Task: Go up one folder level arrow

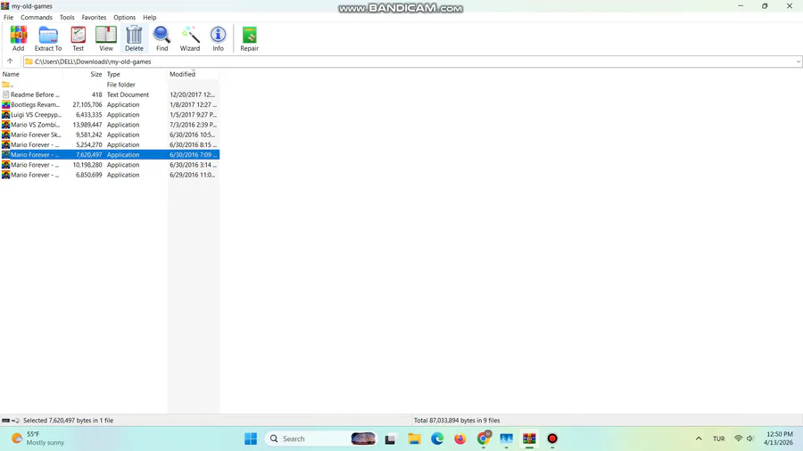Action: [x=10, y=61]
